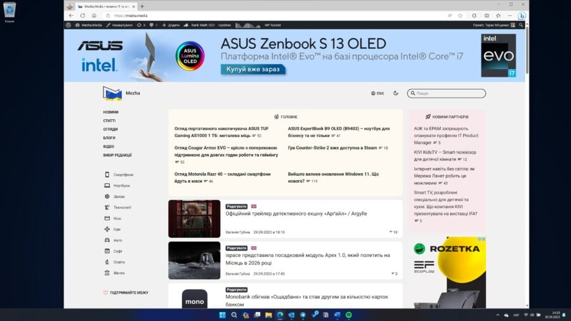Open Customize (Налаштувати) in admin bar
This screenshot has width=571, height=321.
[x=119, y=25]
